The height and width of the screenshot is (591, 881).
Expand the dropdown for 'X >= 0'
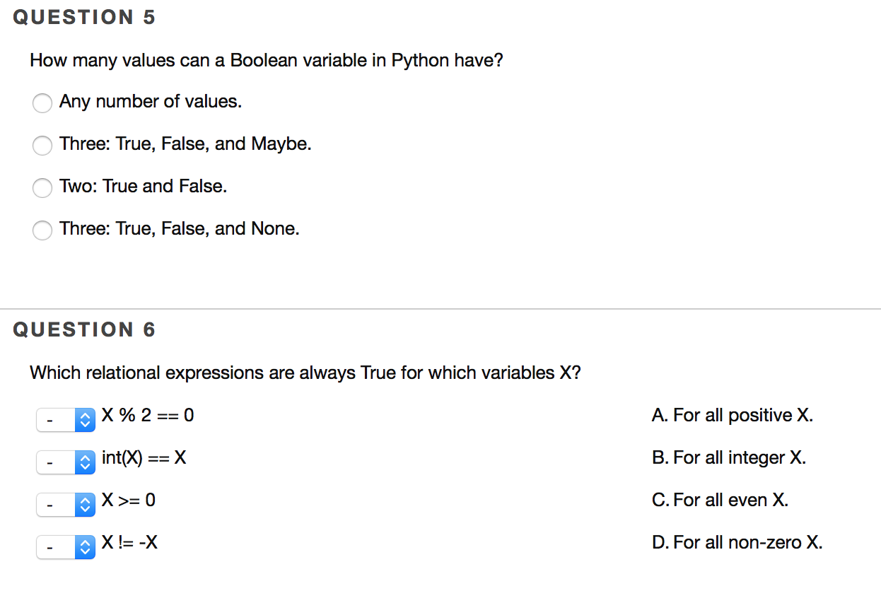click(66, 504)
